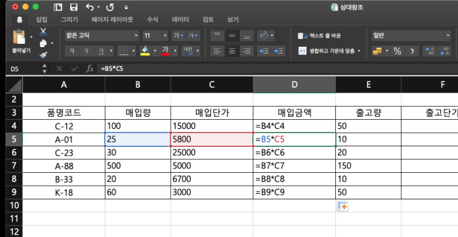Viewport: 458px width, 237px height.
Task: Toggle bold formatting with first 가 button
Action: 72,51
